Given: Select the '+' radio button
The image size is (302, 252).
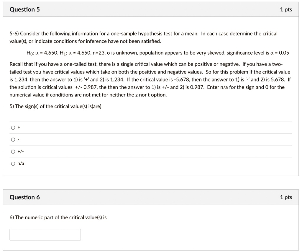Looking at the screenshot, I should 13,127.
